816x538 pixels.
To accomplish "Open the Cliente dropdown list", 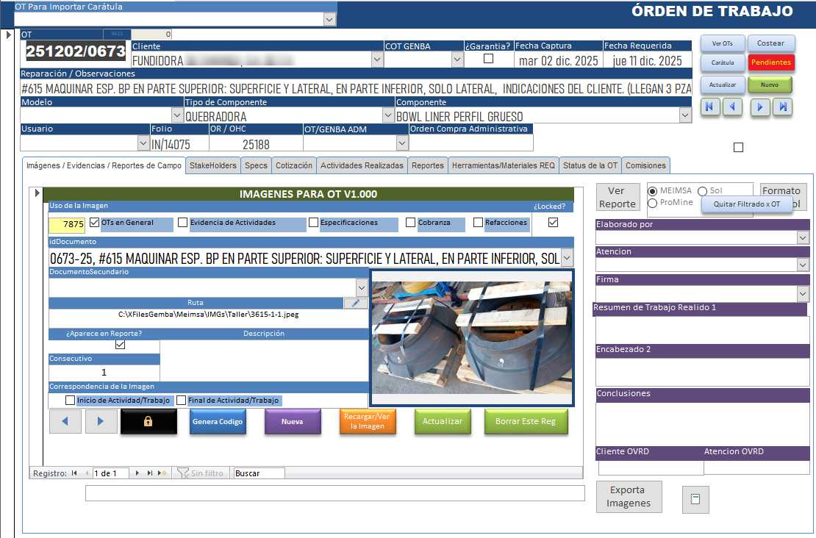I will pos(377,60).
